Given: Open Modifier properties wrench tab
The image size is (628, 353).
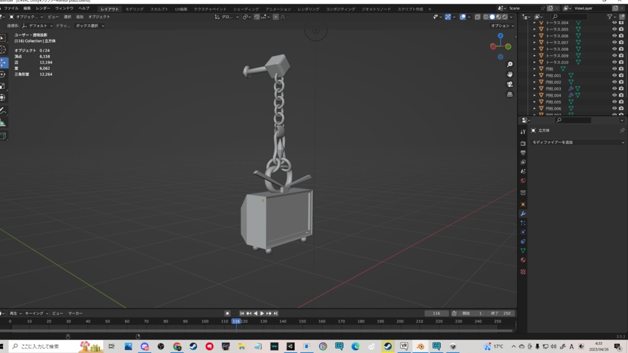Looking at the screenshot, I should pos(523,214).
